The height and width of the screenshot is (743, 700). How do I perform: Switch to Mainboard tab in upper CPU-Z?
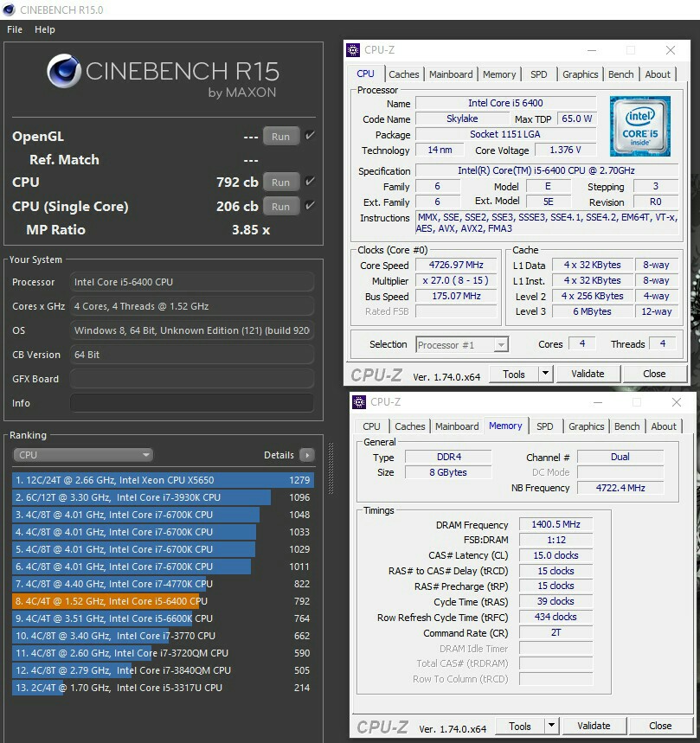451,74
